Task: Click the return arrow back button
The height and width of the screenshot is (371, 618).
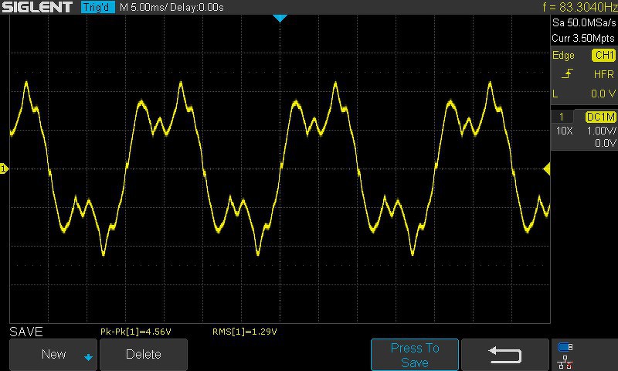Action: [x=505, y=355]
